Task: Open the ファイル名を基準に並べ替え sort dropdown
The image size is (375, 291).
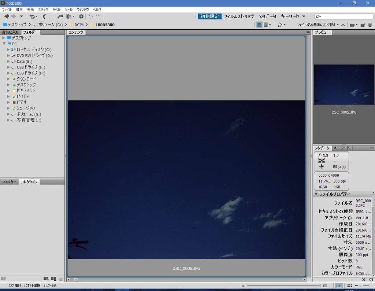Action: pos(318,25)
